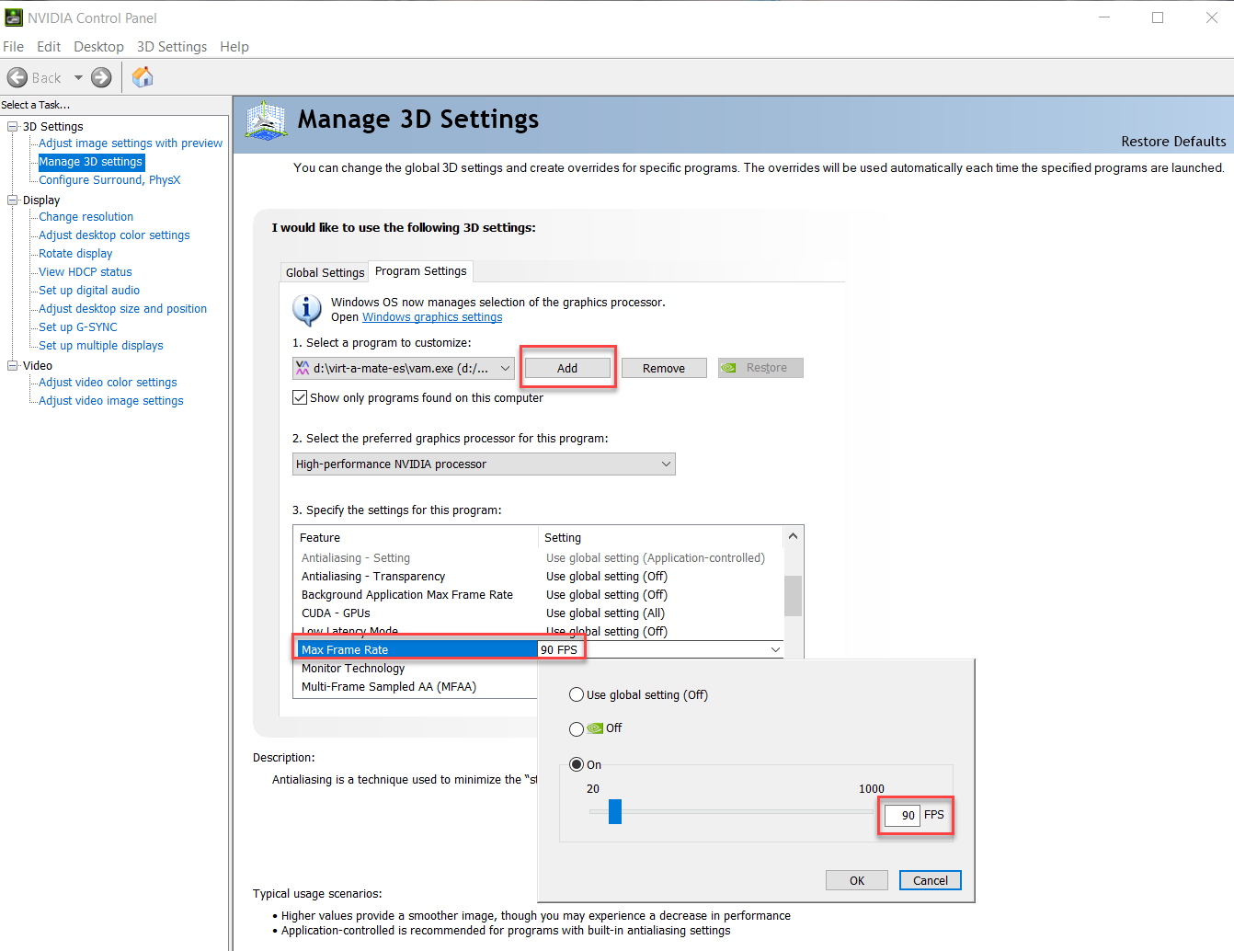The height and width of the screenshot is (951, 1234).
Task: Click the Setting column header
Action: 660,538
